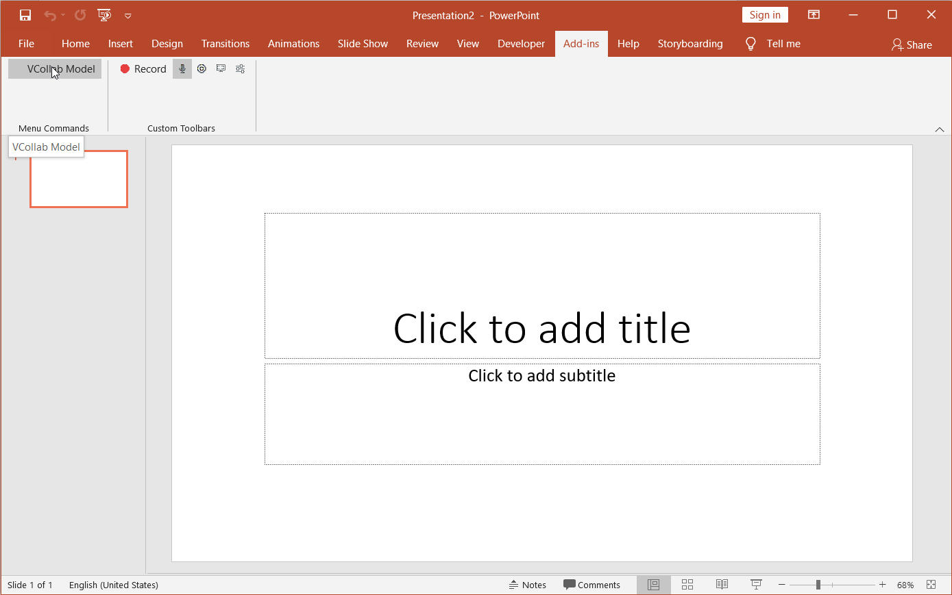Open the Insert ribbon tab
The image size is (952, 595).
tap(121, 44)
